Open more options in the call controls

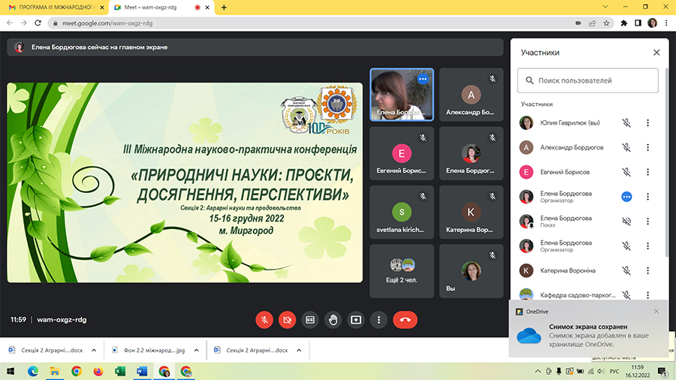point(379,319)
